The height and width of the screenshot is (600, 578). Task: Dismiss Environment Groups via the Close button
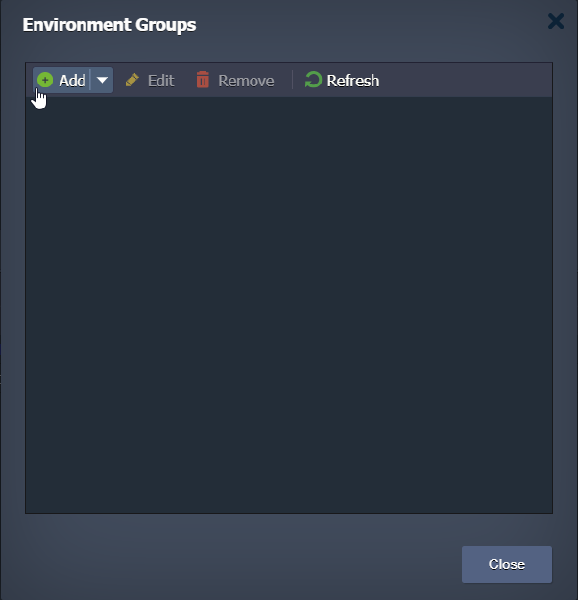pos(506,564)
